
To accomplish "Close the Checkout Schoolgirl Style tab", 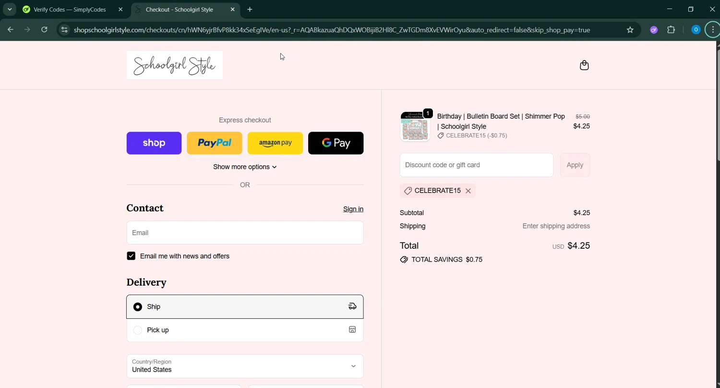I will [233, 9].
